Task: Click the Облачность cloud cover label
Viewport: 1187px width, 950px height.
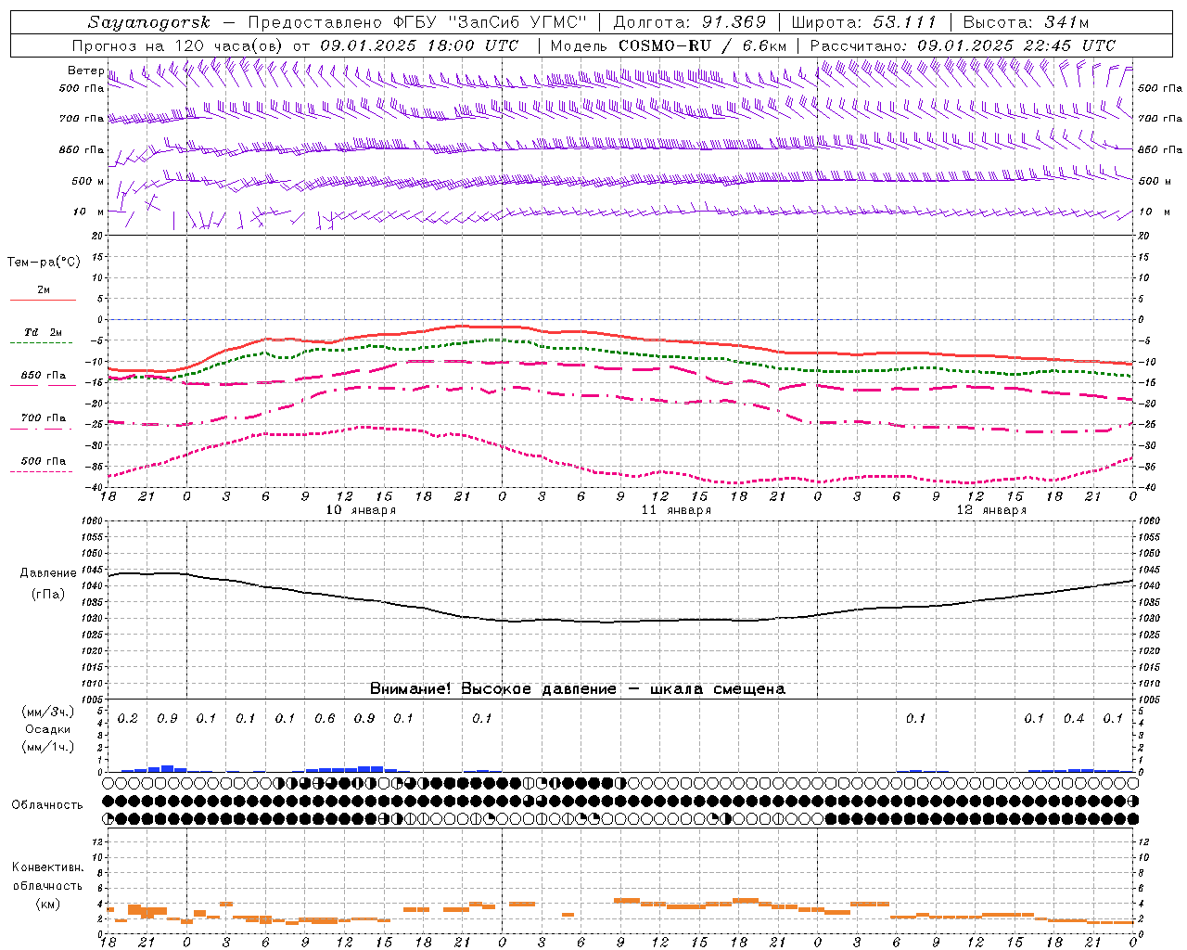Action: point(47,805)
